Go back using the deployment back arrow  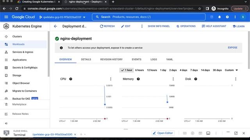[x=55, y=26]
